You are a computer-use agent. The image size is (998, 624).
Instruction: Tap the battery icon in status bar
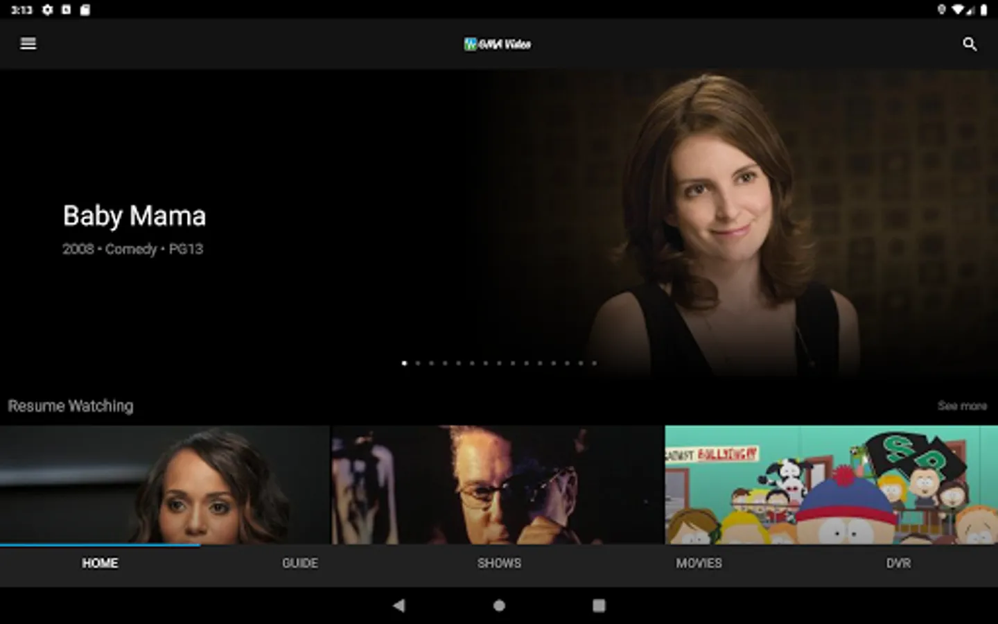tap(983, 10)
